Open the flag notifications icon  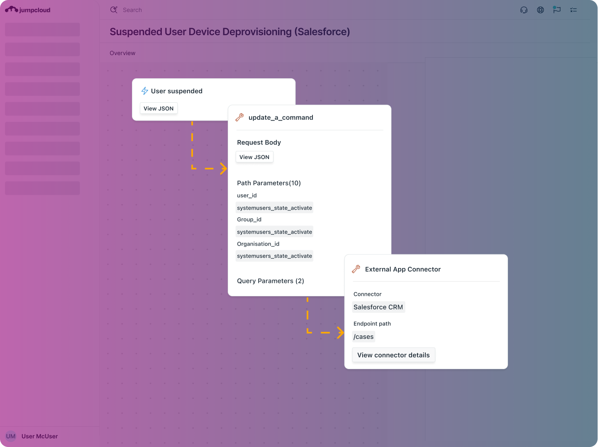point(557,10)
